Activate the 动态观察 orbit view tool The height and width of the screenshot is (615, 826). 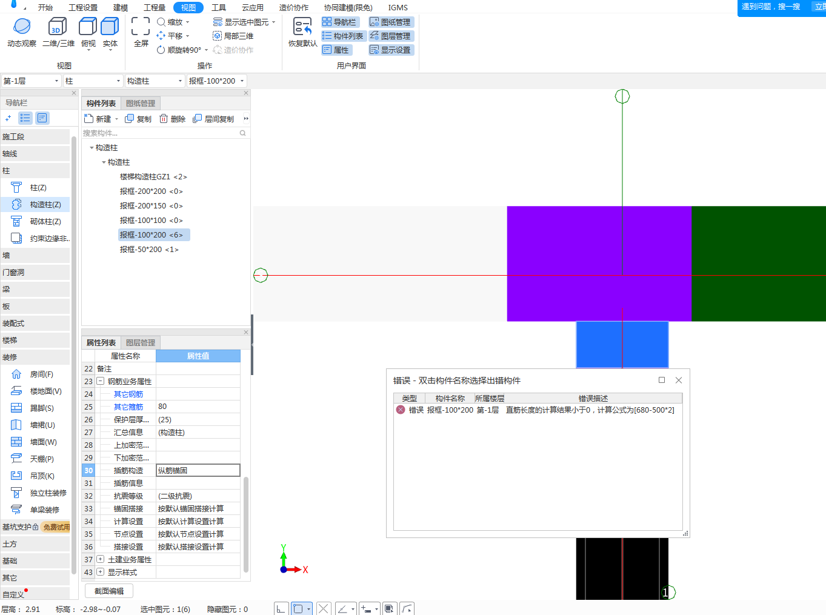[22, 33]
